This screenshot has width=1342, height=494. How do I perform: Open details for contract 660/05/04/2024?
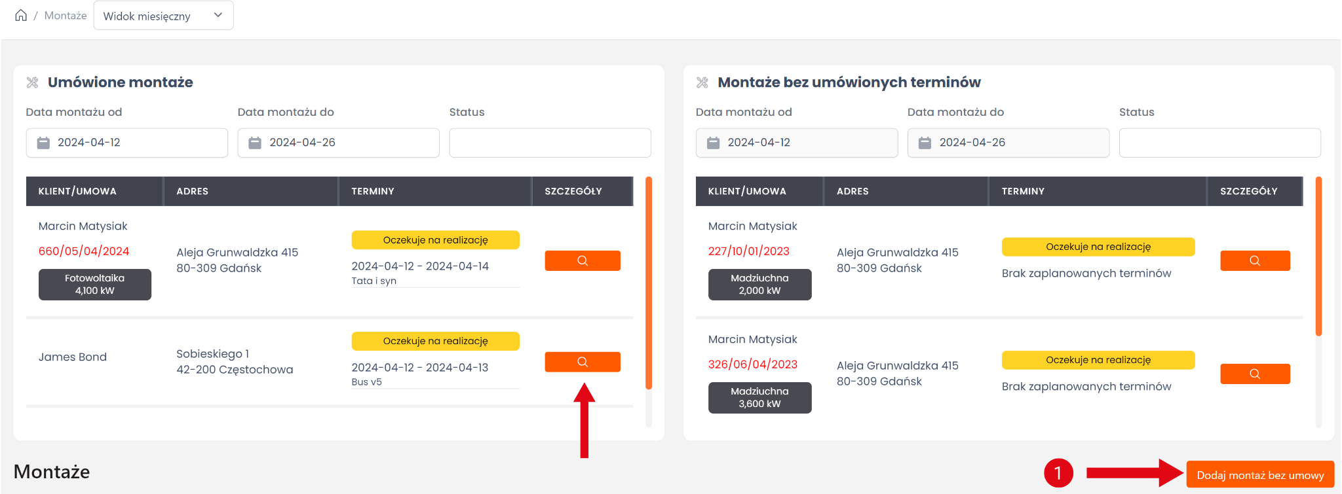click(x=582, y=260)
